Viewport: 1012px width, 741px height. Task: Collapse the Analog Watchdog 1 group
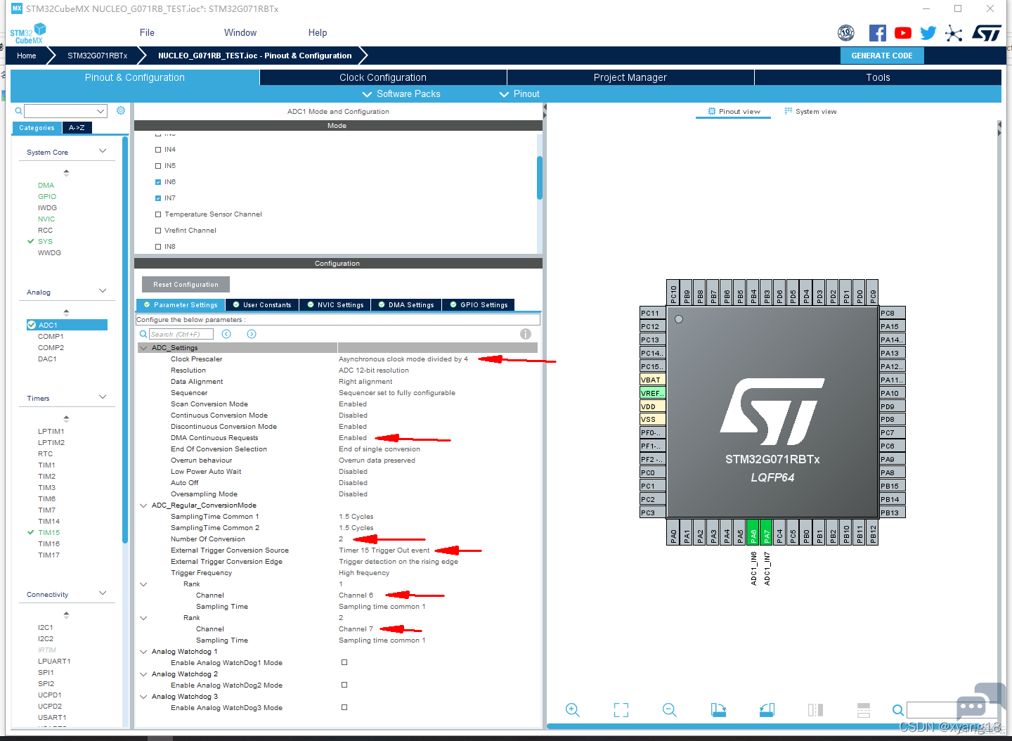click(143, 652)
